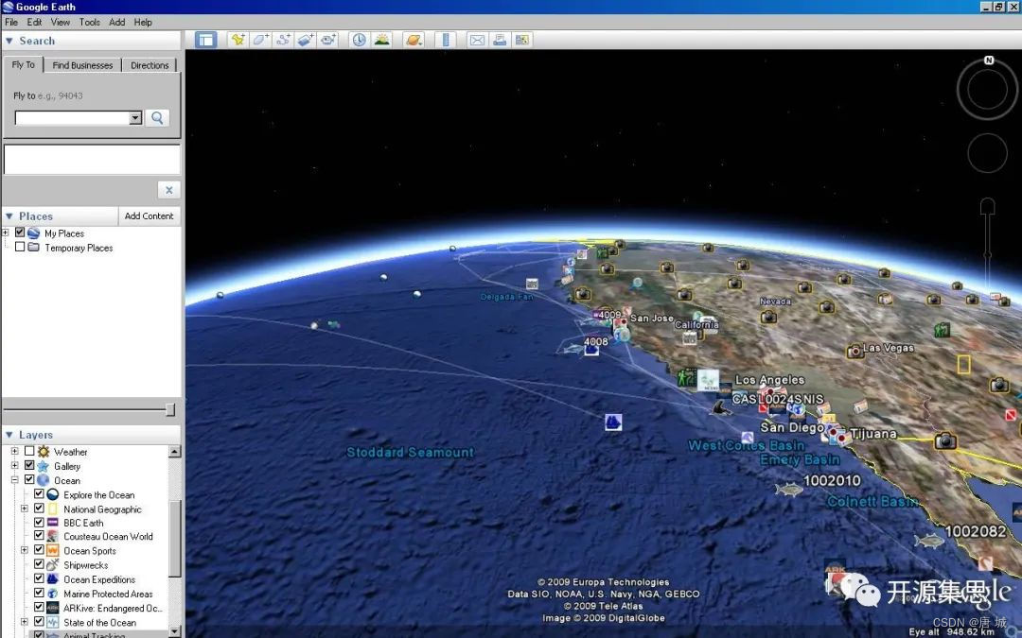The width and height of the screenshot is (1022, 638).
Task: Enable the Weather layer checkbox
Action: point(29,451)
